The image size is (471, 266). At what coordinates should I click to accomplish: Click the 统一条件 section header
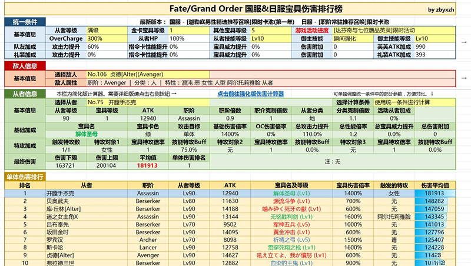[x=25, y=22]
